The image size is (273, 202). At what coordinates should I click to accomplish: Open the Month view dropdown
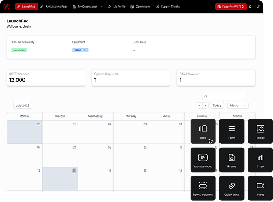tap(238, 105)
